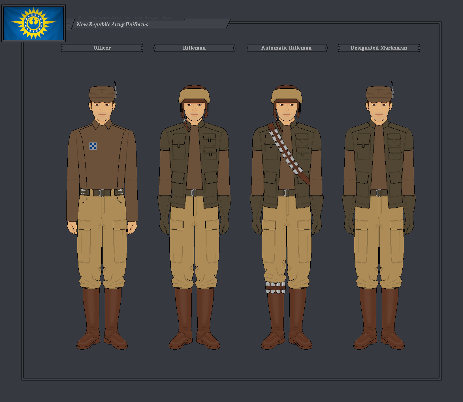Click the Rifleman's helmet chin strap buckle
Screen dimensions: 463x402
tap(185, 120)
